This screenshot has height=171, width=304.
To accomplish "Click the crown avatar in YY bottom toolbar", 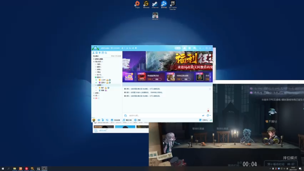I will pos(94,120).
